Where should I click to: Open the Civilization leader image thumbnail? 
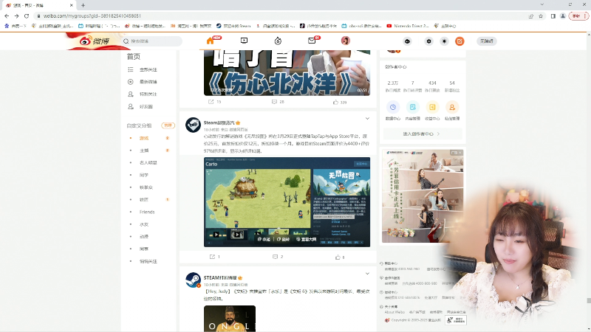[230, 319]
